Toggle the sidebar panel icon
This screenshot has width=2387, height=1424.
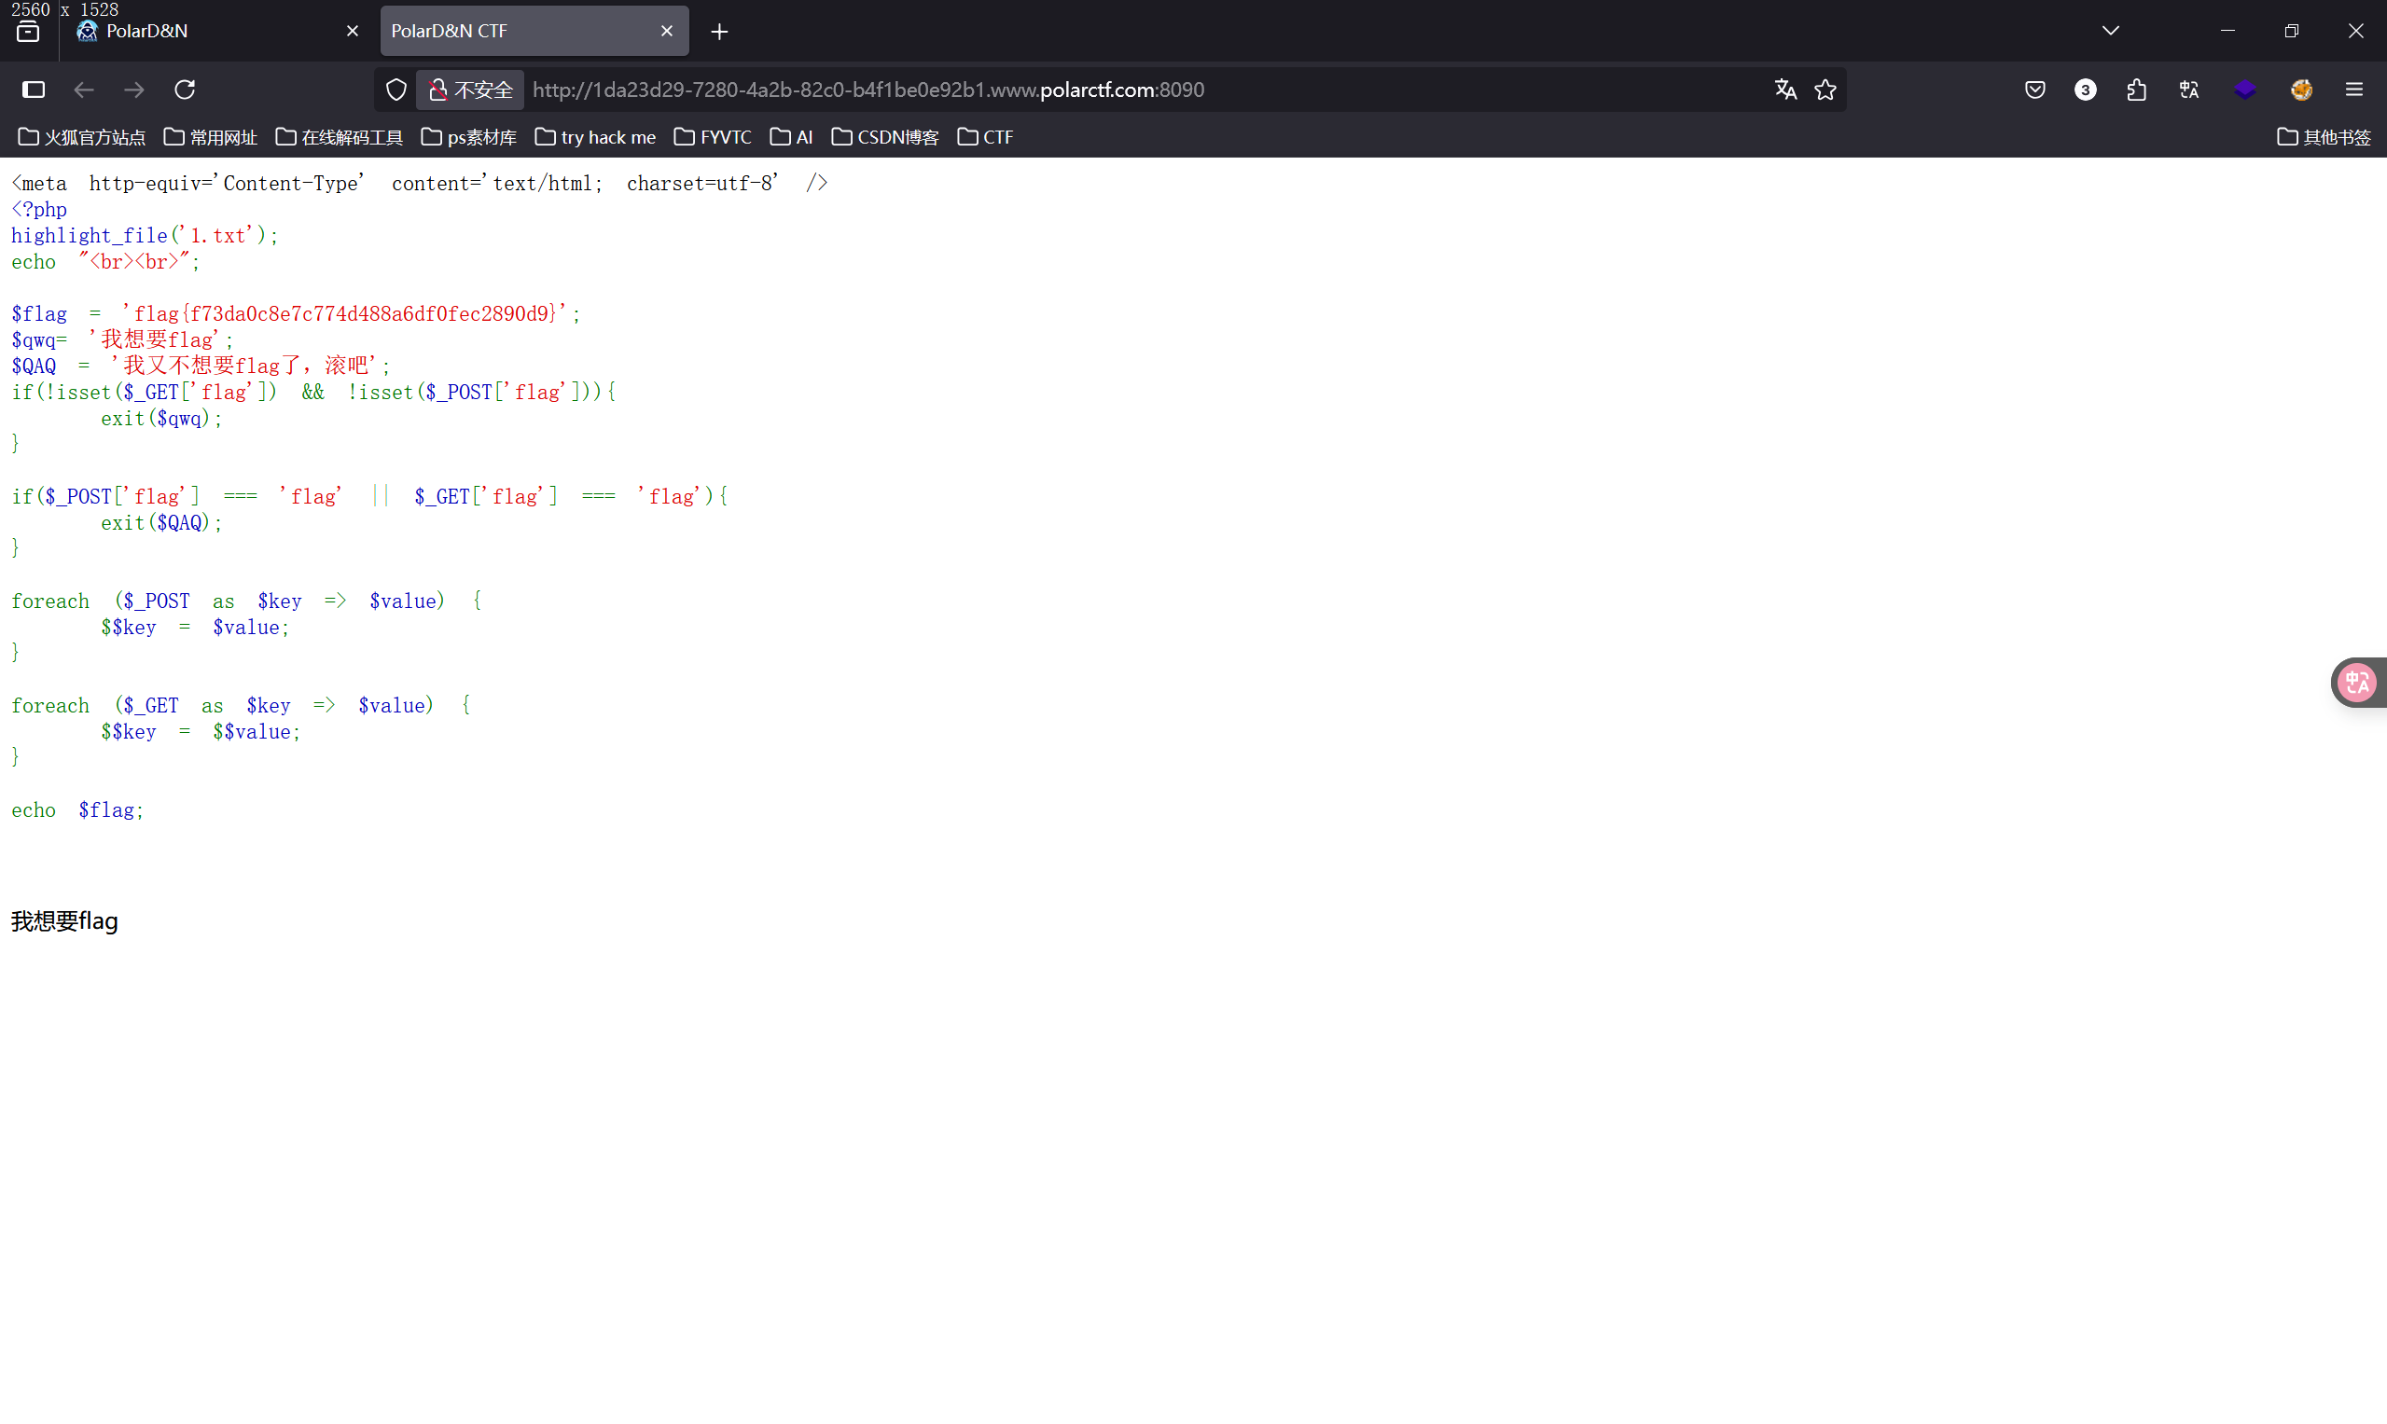[x=34, y=90]
